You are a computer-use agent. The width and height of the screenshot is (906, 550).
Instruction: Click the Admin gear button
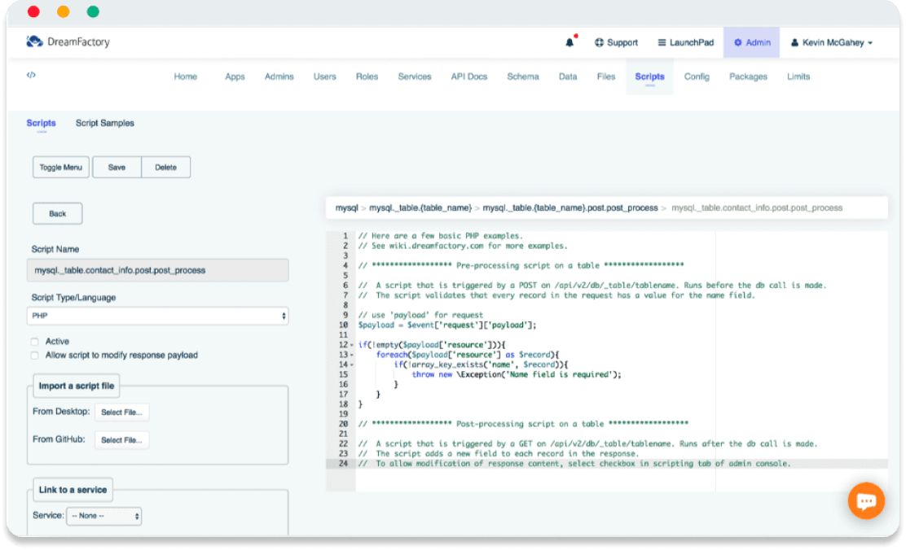click(751, 42)
